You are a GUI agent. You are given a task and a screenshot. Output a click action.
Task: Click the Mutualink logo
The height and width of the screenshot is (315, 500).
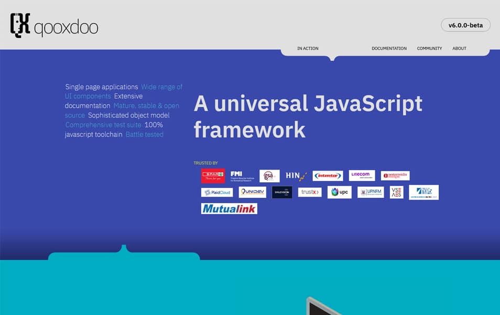(x=229, y=208)
